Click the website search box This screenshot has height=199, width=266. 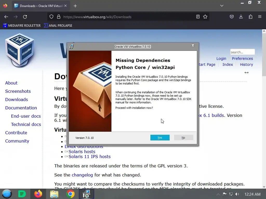242,52
